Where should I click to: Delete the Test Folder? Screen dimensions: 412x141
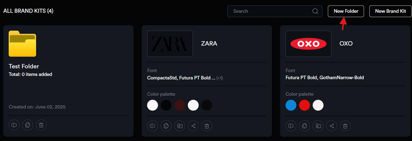pos(41,125)
